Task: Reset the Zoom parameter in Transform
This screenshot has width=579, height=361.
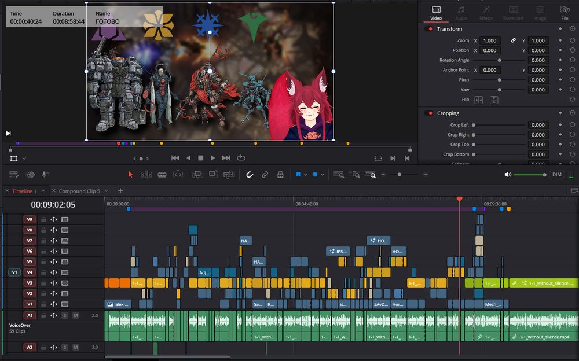Action: (x=572, y=40)
